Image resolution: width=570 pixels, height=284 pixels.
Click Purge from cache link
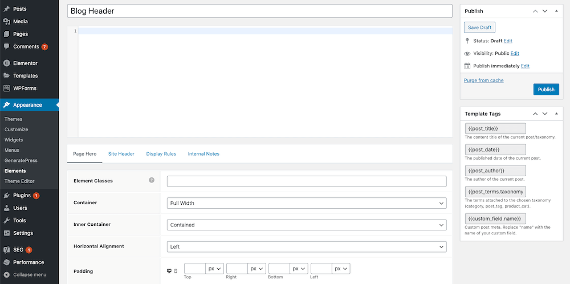coord(483,80)
